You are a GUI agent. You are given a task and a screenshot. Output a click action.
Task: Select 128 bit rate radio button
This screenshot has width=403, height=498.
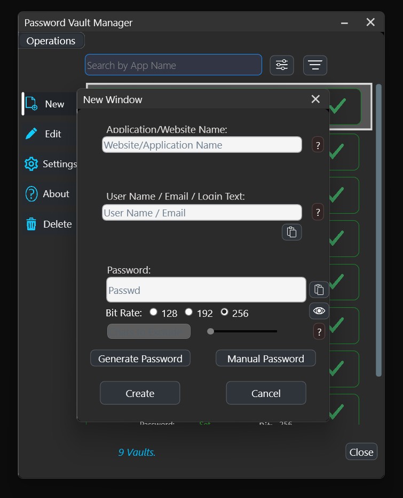[x=154, y=312]
